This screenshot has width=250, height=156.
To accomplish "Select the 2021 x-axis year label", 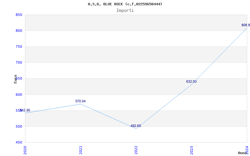I will pyautogui.click(x=81, y=150).
